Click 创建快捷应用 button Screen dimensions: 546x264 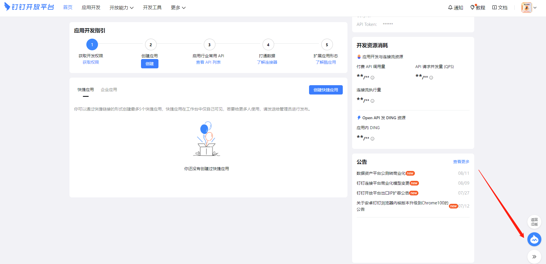[326, 90]
